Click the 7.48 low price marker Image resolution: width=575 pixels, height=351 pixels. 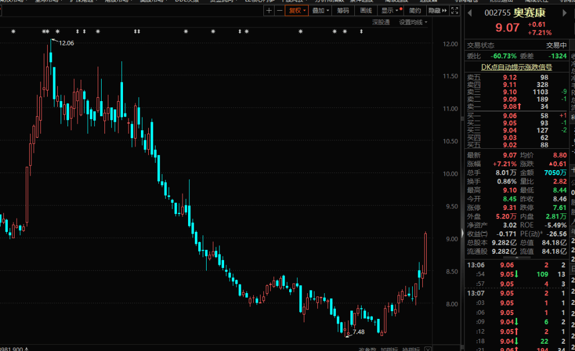(358, 332)
